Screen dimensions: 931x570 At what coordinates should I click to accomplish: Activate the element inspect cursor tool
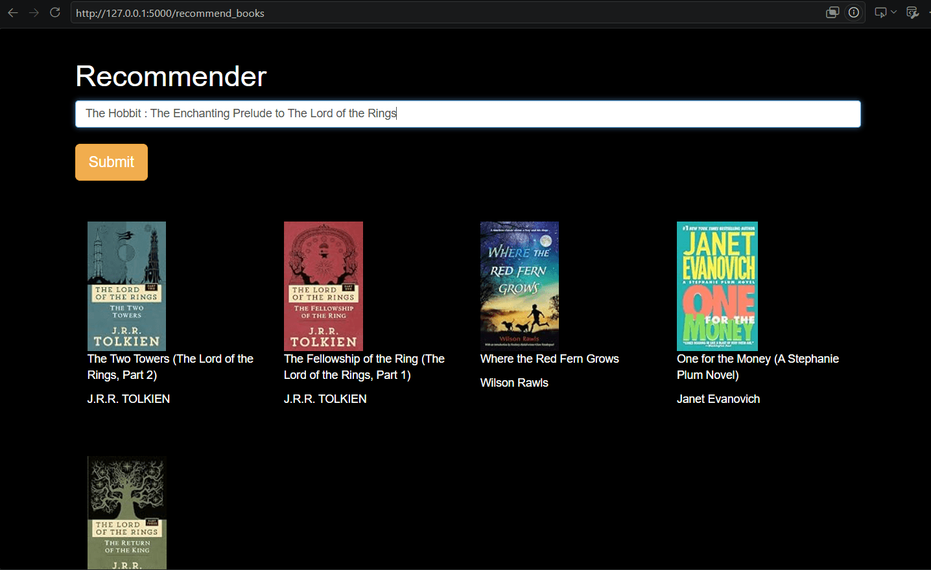[880, 12]
